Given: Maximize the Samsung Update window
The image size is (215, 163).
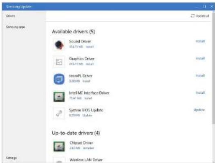Looking at the screenshot, I should 204,7.
